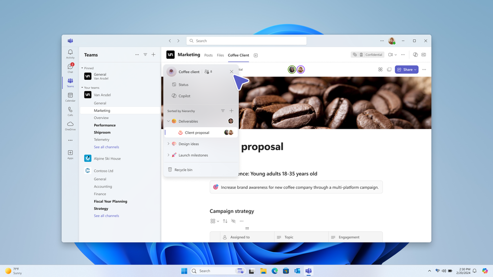
Task: Collapse the Pinned section
Action: pos(82,68)
